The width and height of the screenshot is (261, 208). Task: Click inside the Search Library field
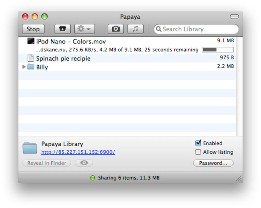(197, 29)
